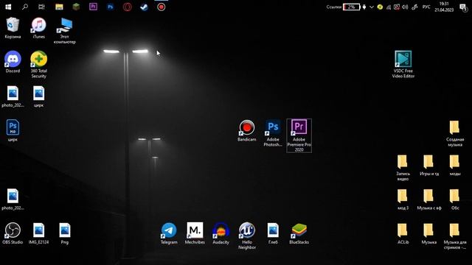Select the IMG_E2124 image file
This screenshot has width=472, height=265.
click(38, 233)
